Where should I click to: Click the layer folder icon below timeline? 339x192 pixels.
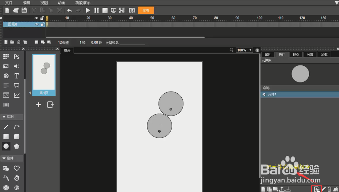(x=12, y=42)
